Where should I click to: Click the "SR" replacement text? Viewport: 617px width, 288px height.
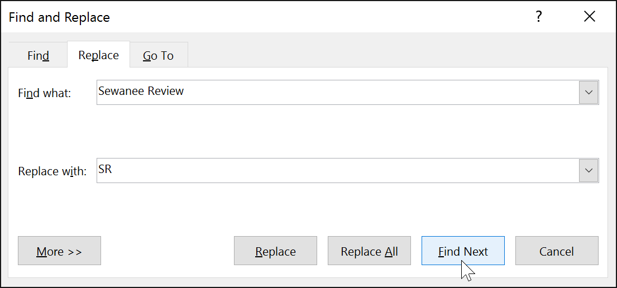click(x=105, y=170)
